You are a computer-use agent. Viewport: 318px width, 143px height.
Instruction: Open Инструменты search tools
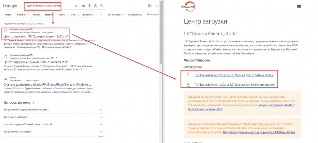coord(135,15)
